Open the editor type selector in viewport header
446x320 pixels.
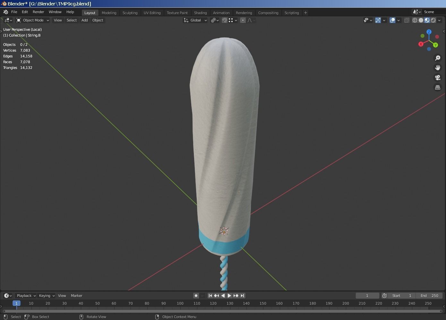click(8, 20)
